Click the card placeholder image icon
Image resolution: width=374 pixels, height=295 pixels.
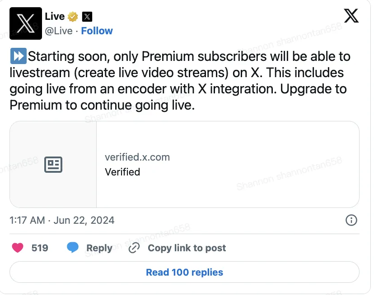pos(53,165)
